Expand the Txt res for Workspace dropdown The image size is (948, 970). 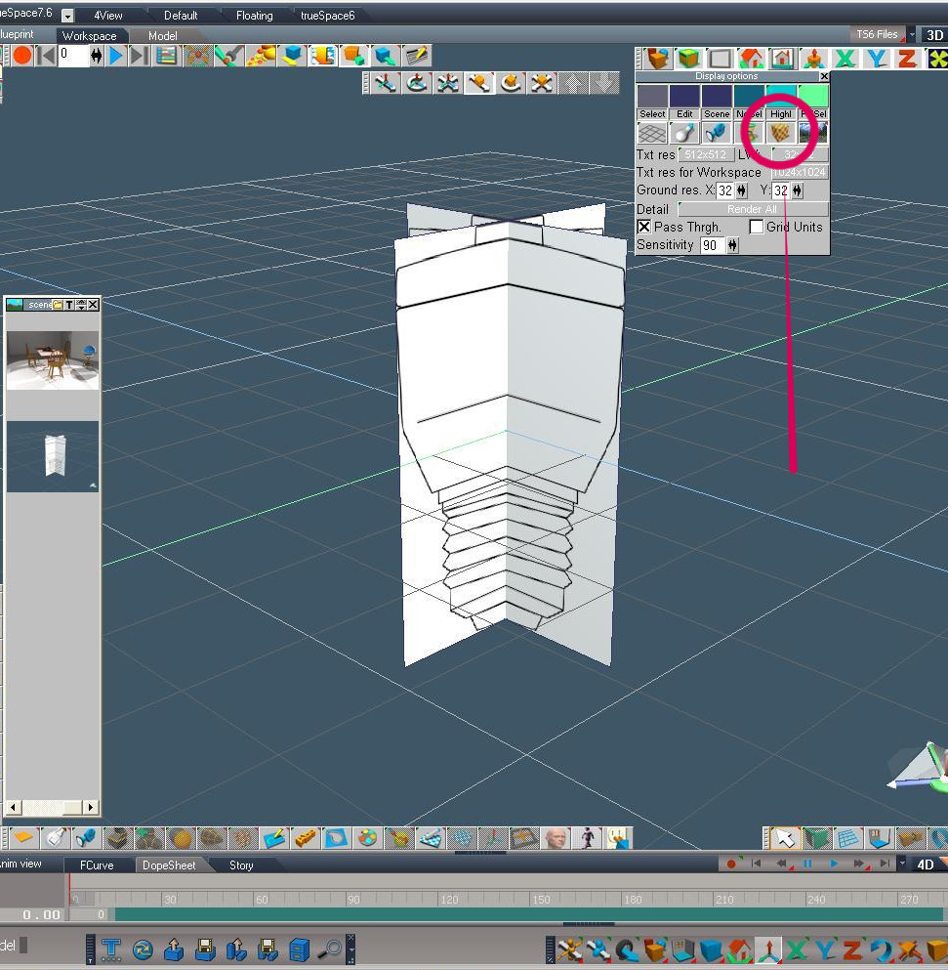[799, 173]
